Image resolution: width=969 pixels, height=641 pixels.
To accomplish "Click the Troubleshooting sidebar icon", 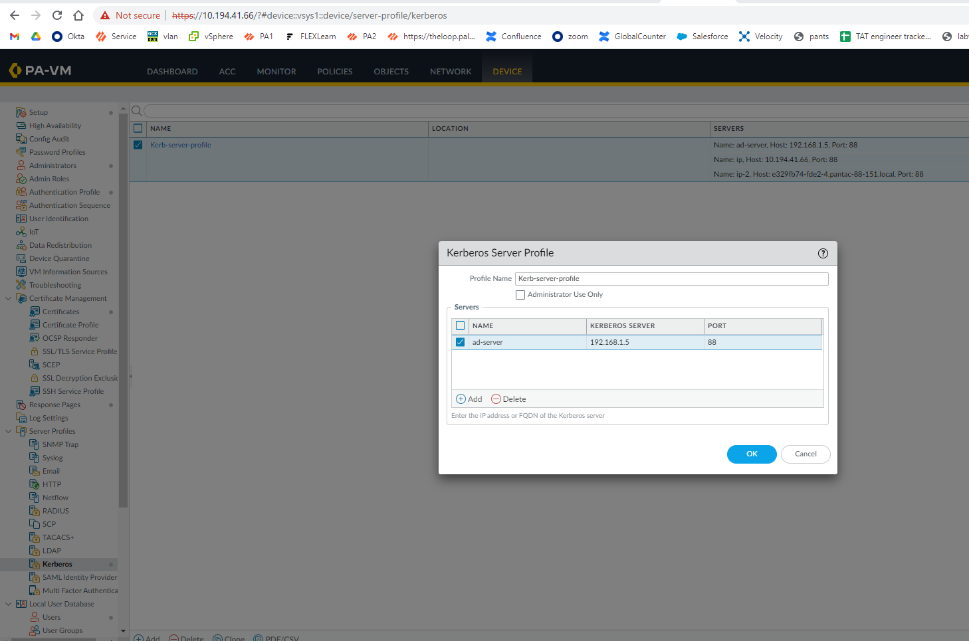I will (21, 285).
